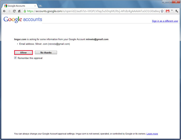Screen dimensions: 181x140
Task: Close the browser window
Action: click(176, 2)
